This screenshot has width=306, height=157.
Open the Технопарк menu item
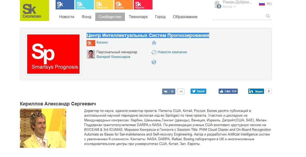(x=138, y=17)
